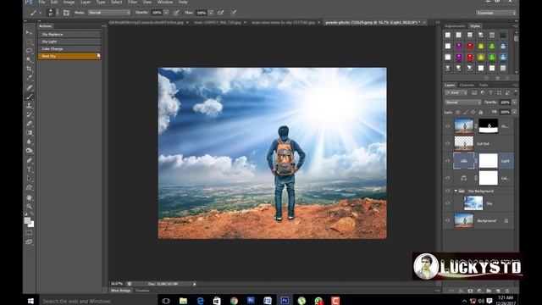This screenshot has width=542, height=305.
Task: Open the brush preset picker arrow
Action: coord(58,13)
